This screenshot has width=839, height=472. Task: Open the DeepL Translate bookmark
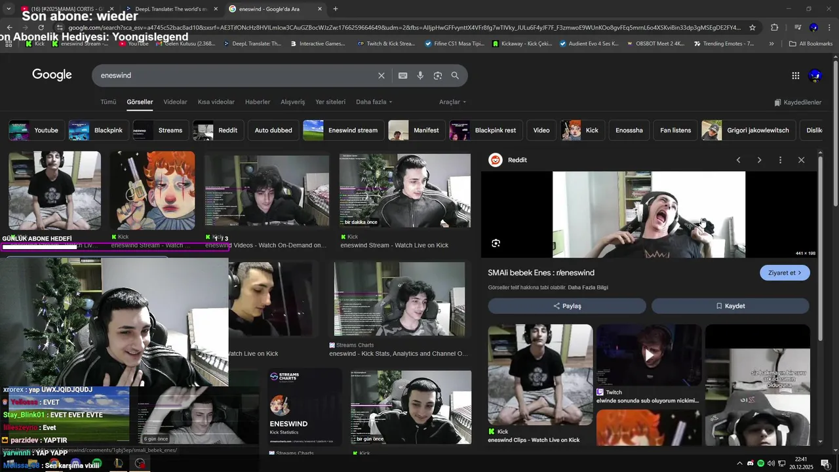[x=252, y=44]
